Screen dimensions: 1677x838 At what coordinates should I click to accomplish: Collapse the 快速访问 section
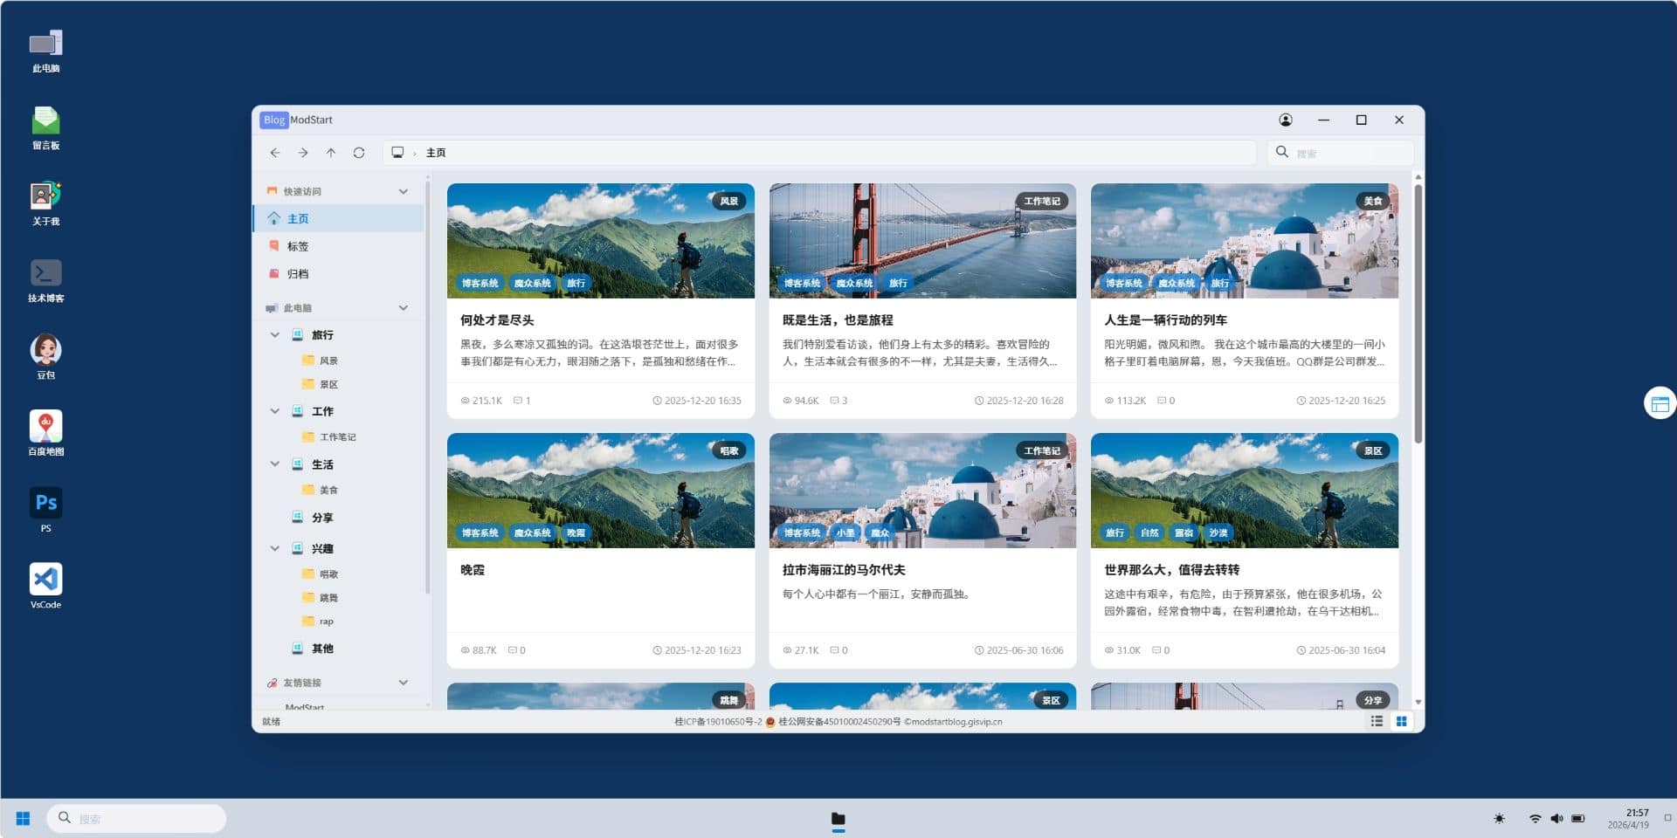tap(403, 191)
